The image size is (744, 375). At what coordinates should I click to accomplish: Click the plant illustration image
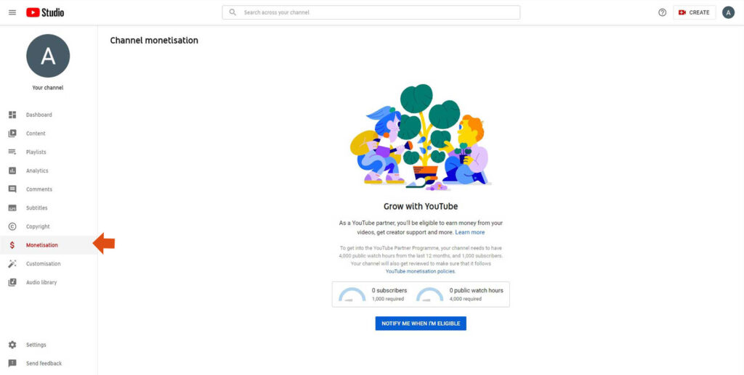pyautogui.click(x=421, y=137)
